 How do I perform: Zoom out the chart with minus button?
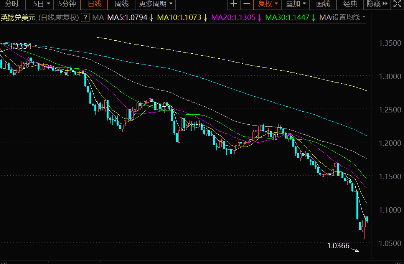[x=247, y=4]
